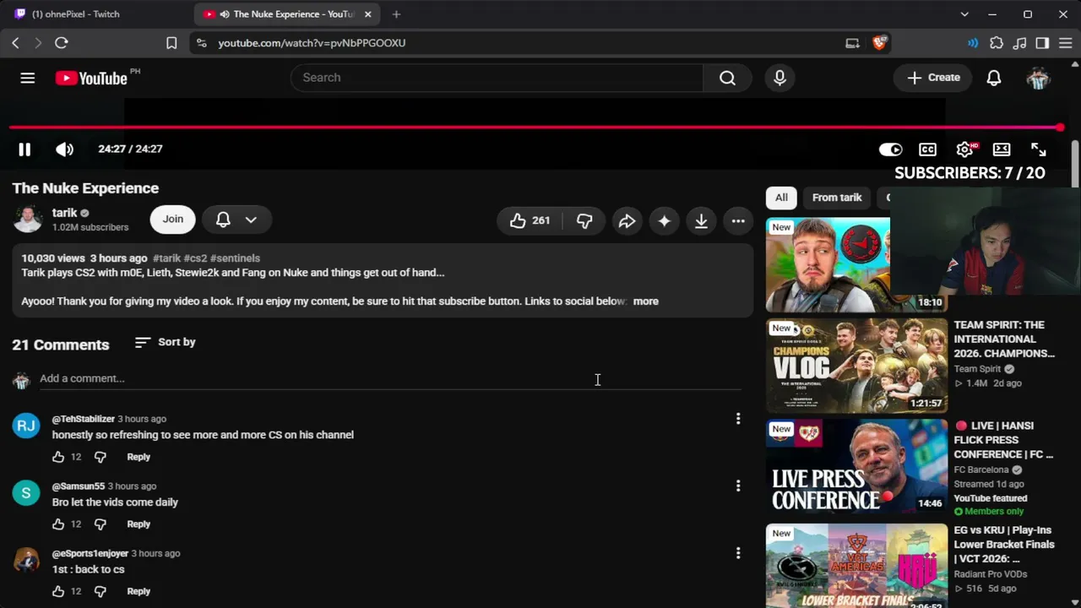
Task: Open the browser extensions puzzle icon
Action: tap(997, 43)
